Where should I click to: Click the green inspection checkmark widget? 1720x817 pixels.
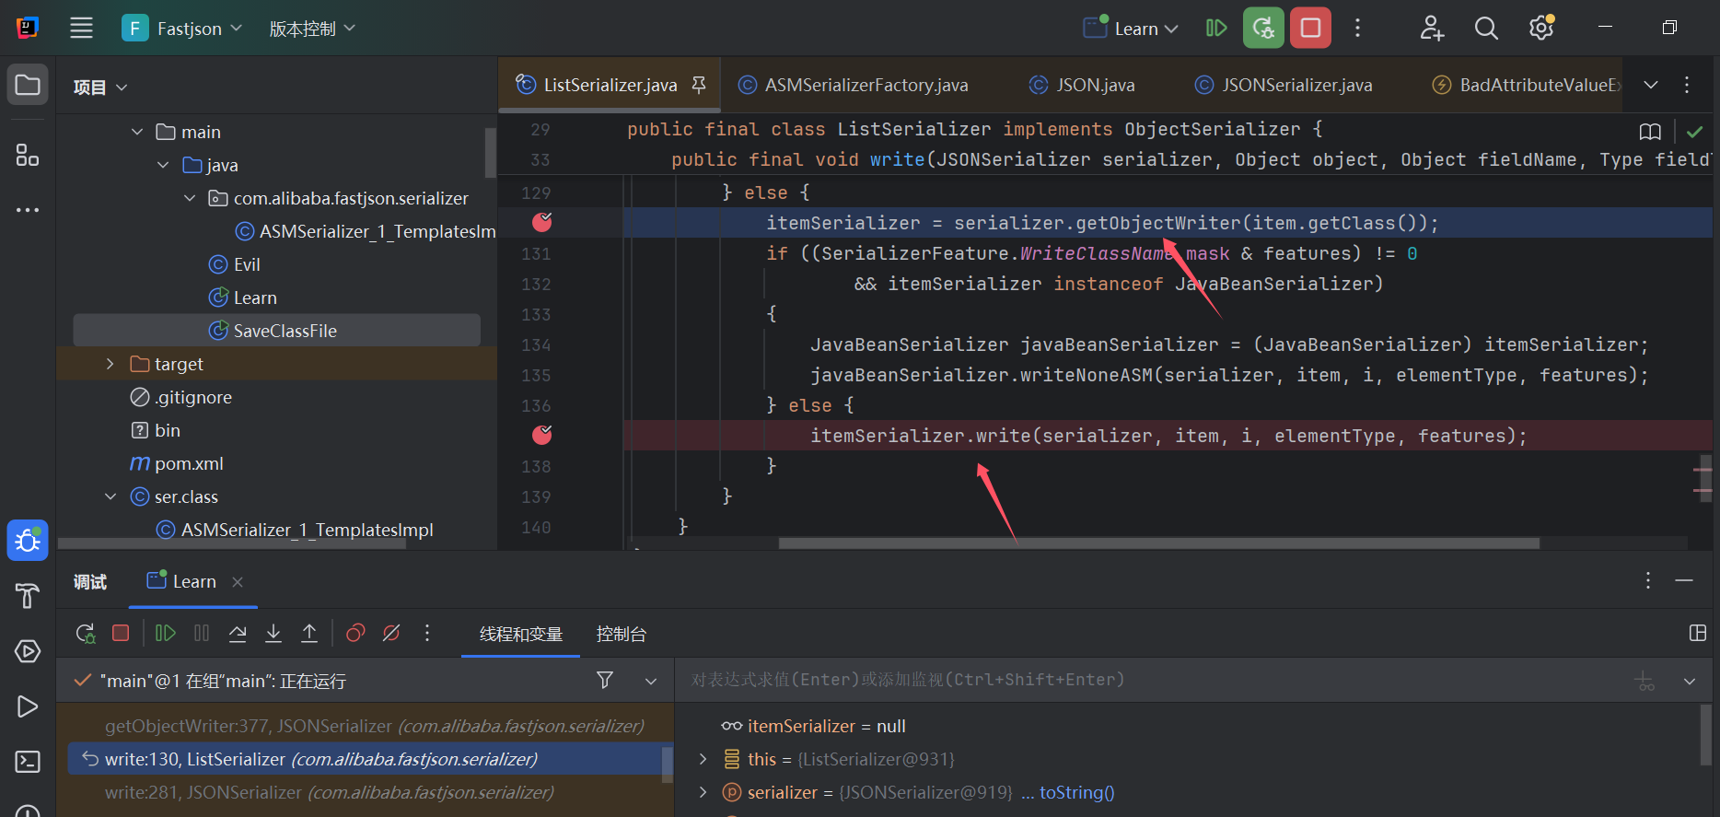click(x=1694, y=132)
